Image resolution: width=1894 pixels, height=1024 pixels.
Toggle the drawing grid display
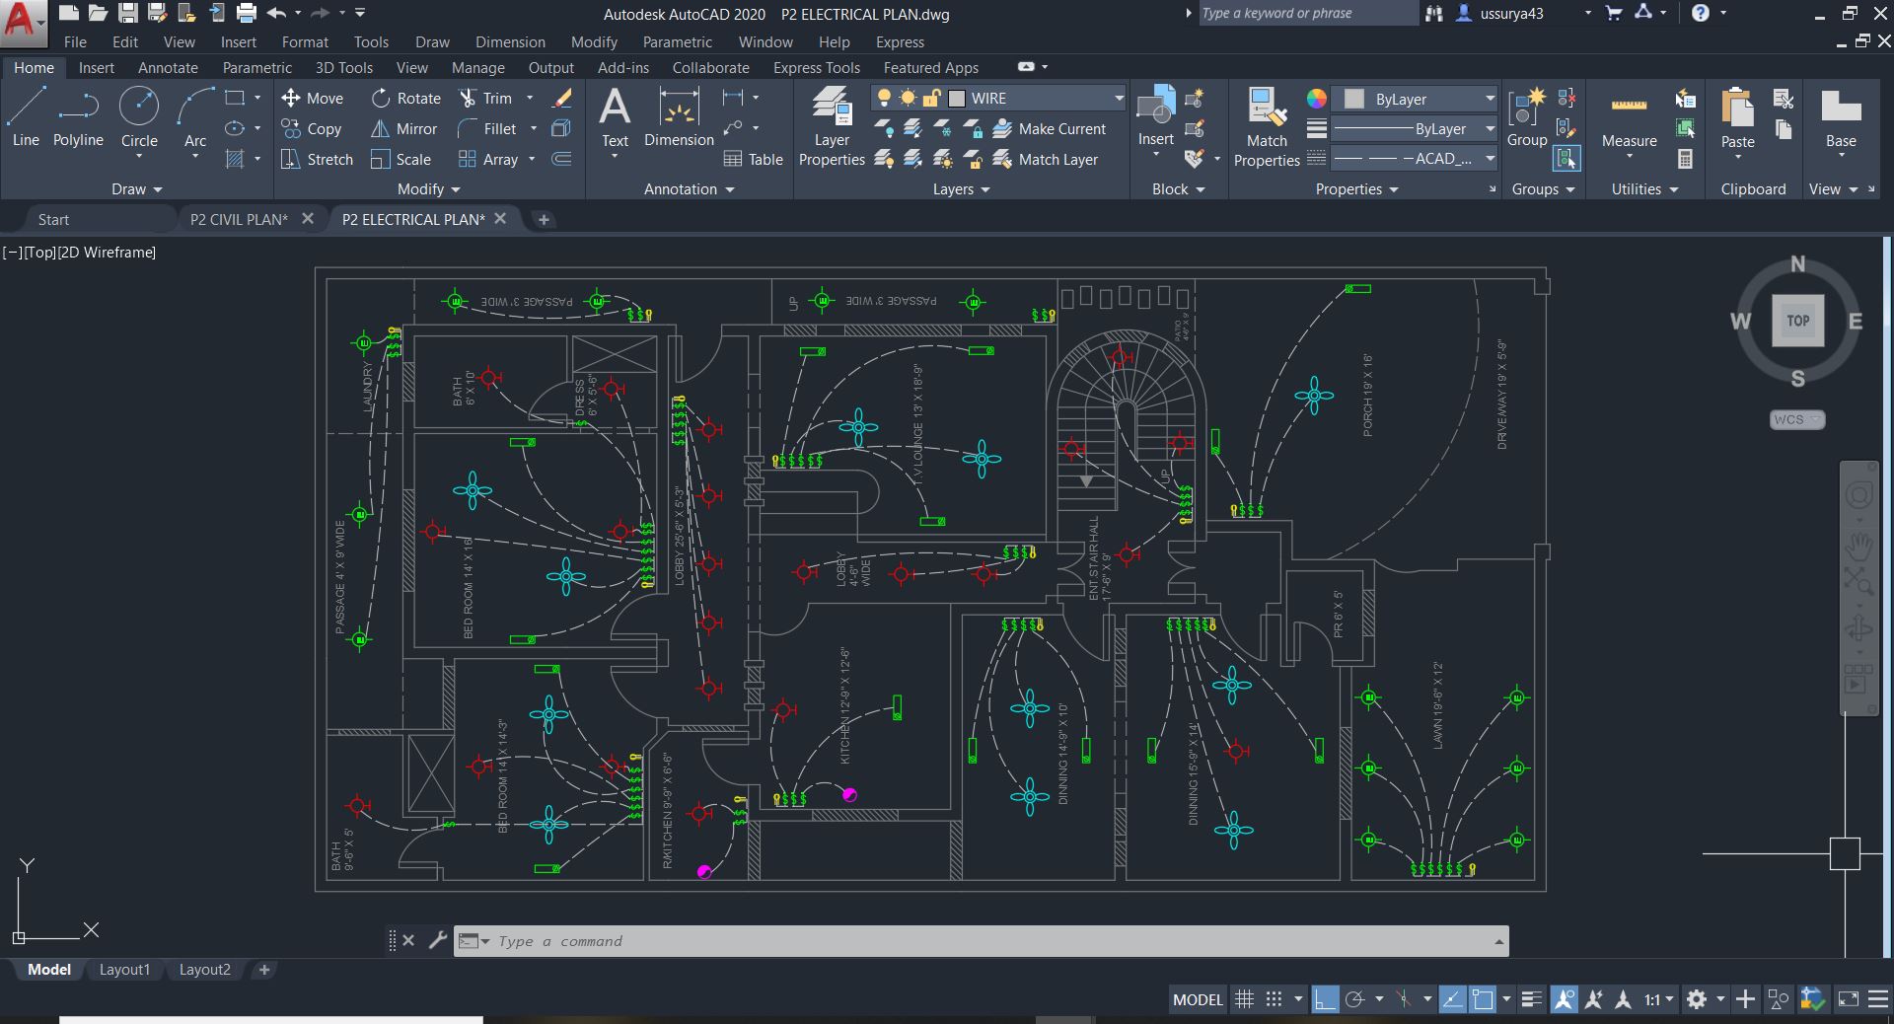(x=1244, y=999)
